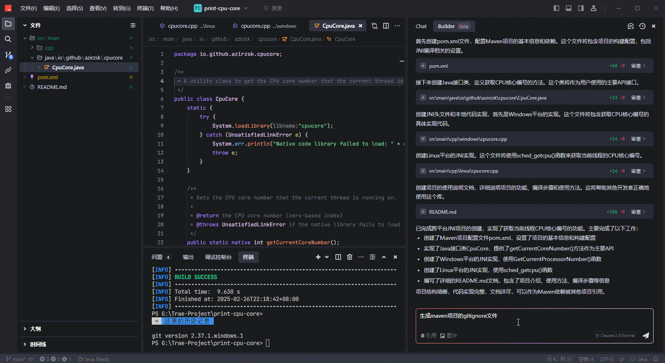Toggle the bottom panel layout button

point(569,8)
